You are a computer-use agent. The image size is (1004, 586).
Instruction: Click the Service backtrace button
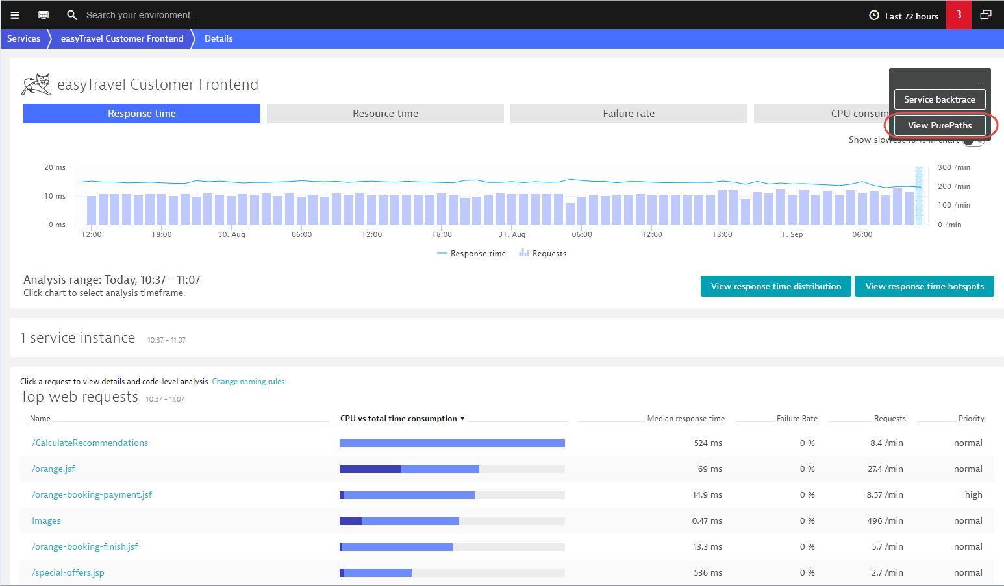[940, 99]
